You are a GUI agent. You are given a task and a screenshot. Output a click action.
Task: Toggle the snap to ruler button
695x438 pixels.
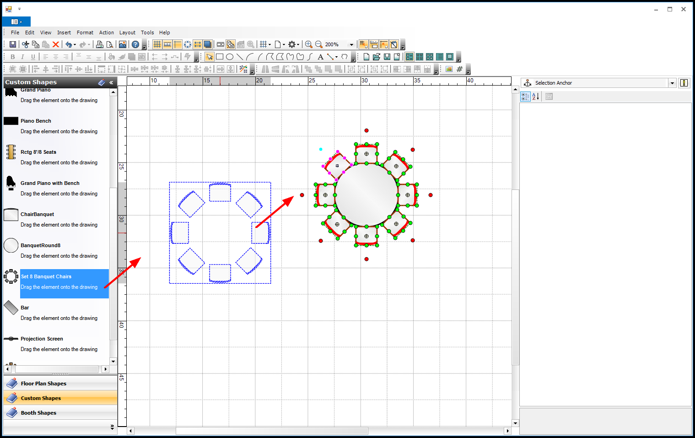(374, 44)
